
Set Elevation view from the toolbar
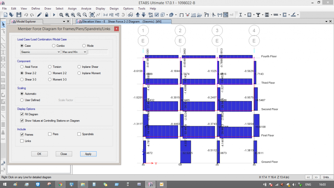[117, 15]
